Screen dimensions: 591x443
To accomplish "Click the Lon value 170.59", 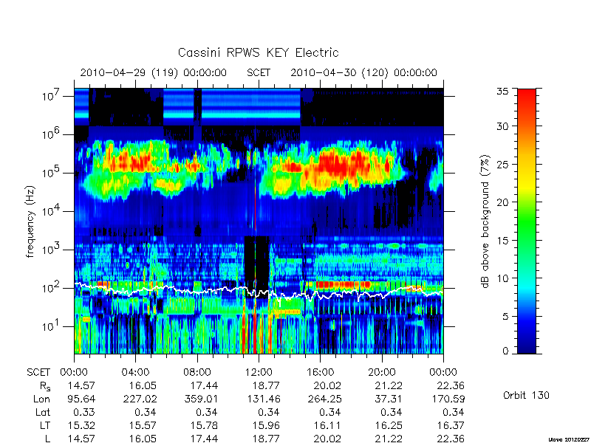I will (448, 399).
